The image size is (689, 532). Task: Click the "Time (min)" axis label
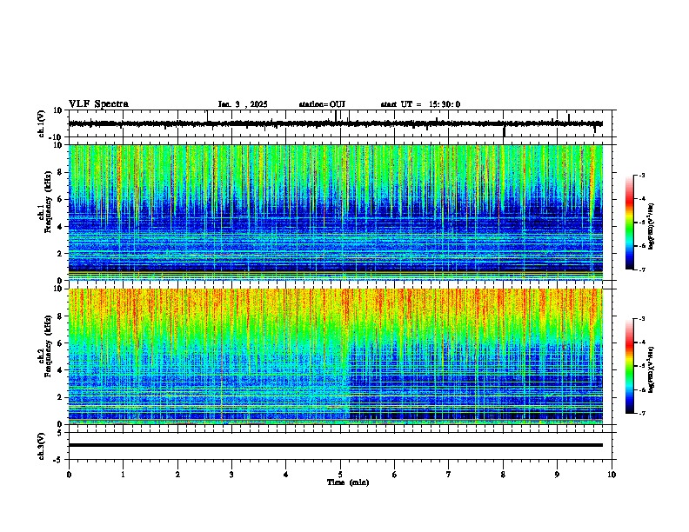(x=348, y=482)
